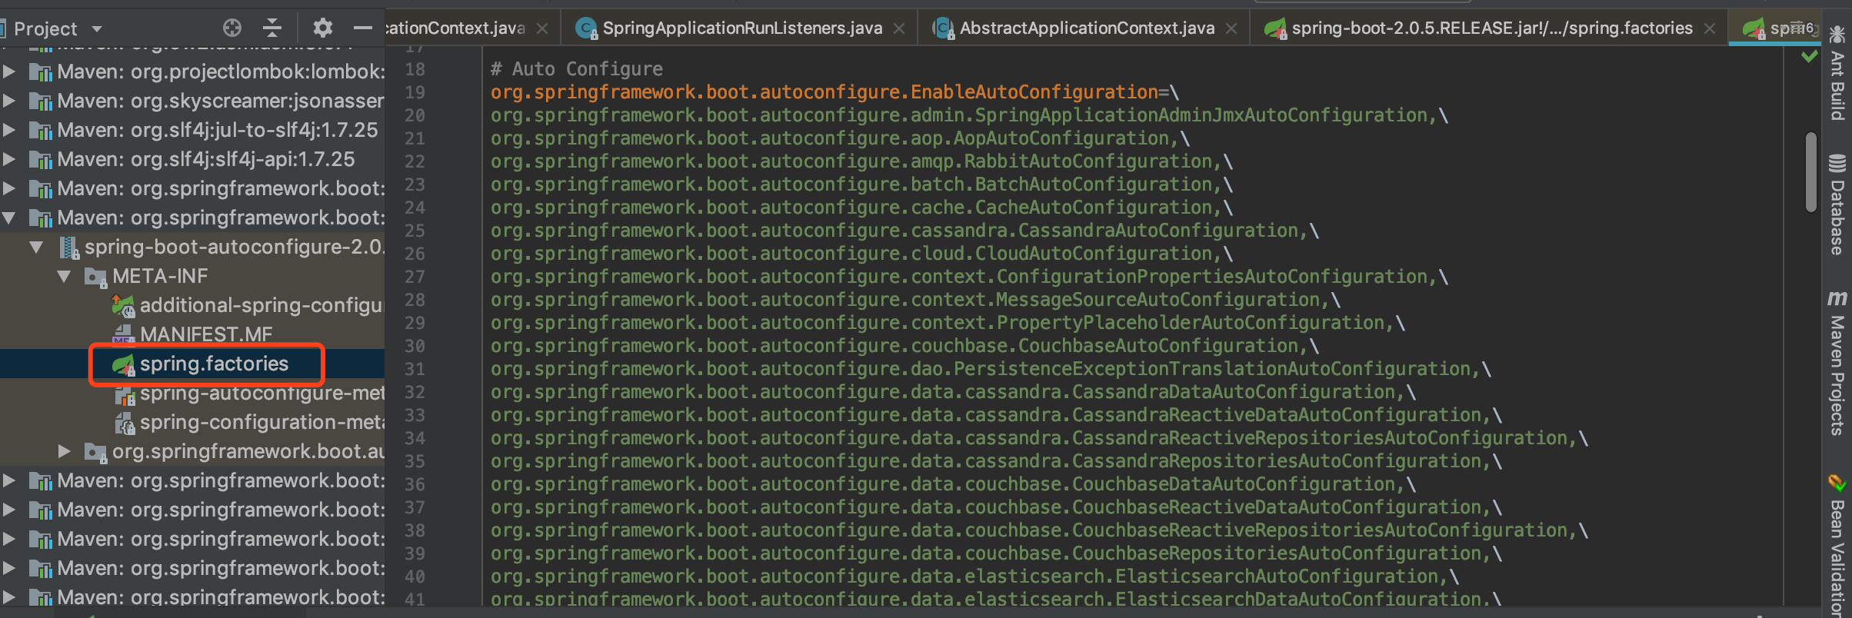Click the META-INF folder icon
The height and width of the screenshot is (618, 1852).
(x=95, y=277)
